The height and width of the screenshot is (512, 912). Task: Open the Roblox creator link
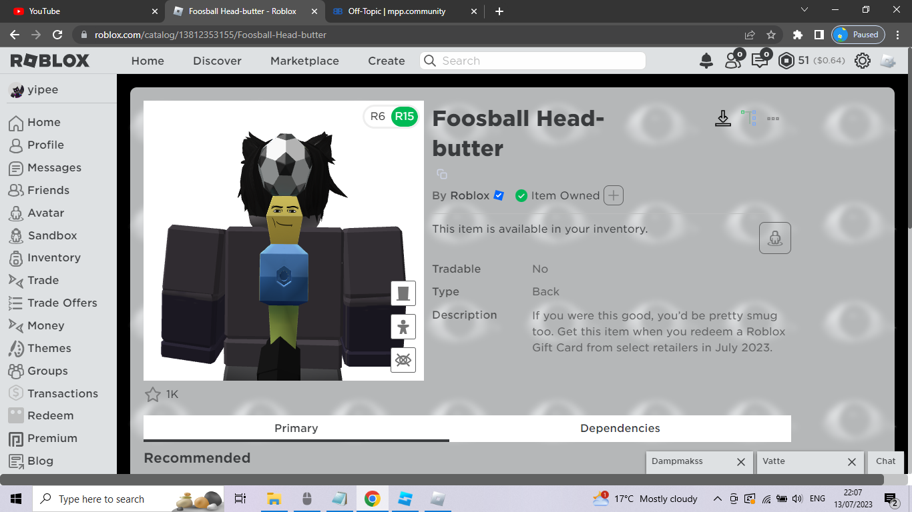pos(470,195)
